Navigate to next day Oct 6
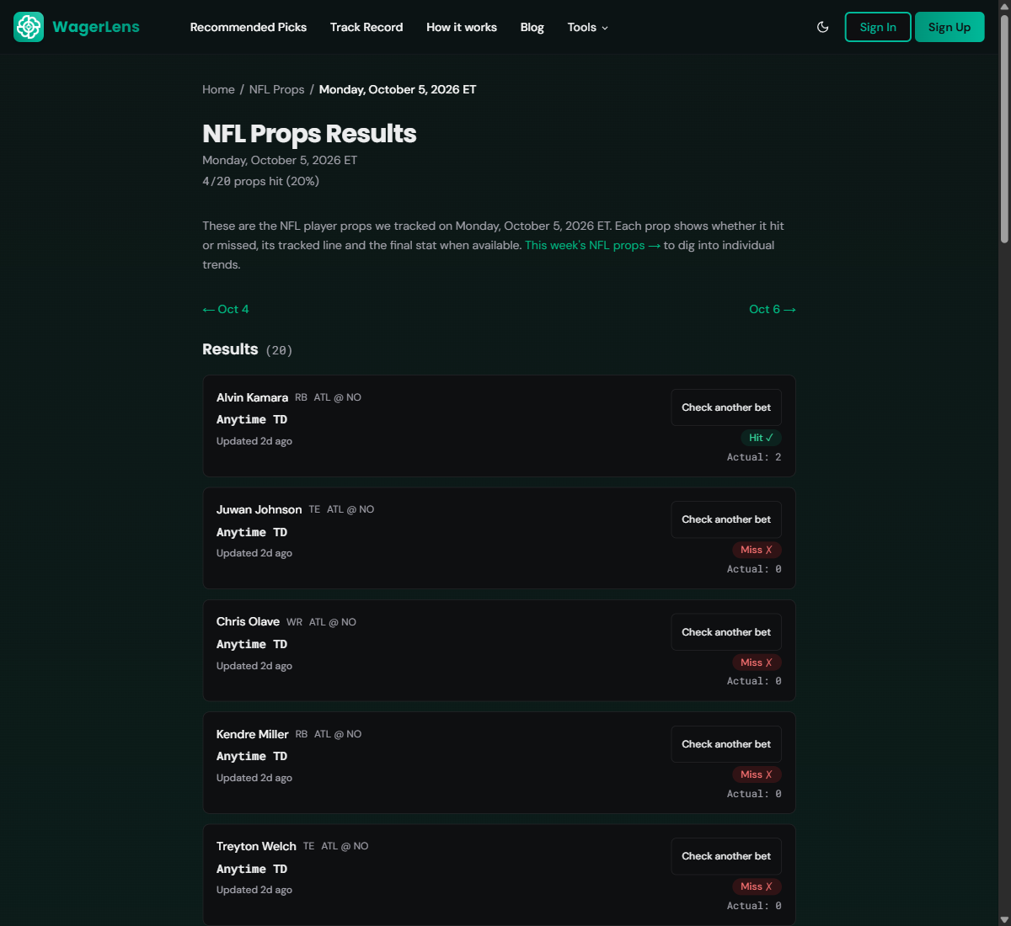 (773, 309)
